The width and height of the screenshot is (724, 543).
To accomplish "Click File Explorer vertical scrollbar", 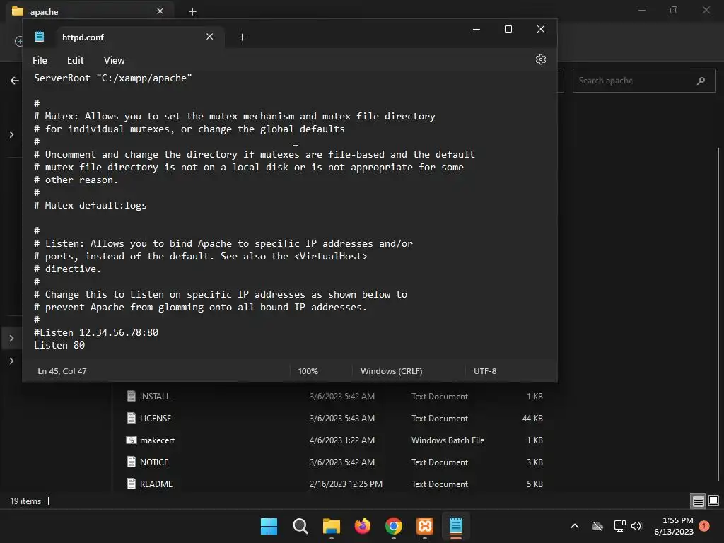I will pyautogui.click(x=718, y=314).
